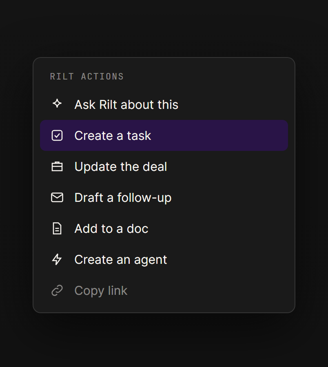Choose the 'Create a task' text label
328x367 pixels.
(113, 136)
